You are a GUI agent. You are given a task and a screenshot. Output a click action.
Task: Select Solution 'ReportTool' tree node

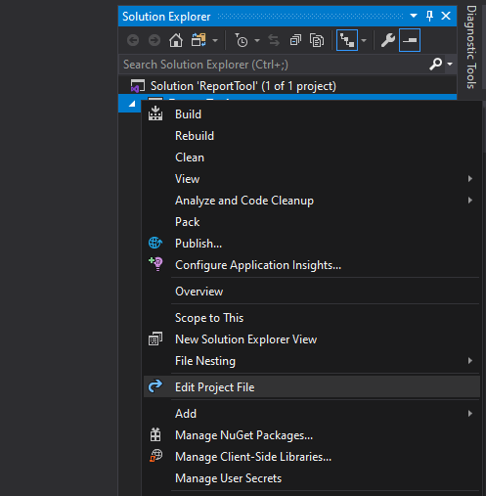click(243, 86)
